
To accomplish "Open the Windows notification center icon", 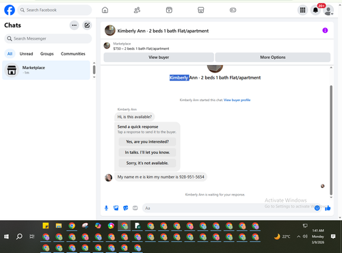I will coord(333,237).
